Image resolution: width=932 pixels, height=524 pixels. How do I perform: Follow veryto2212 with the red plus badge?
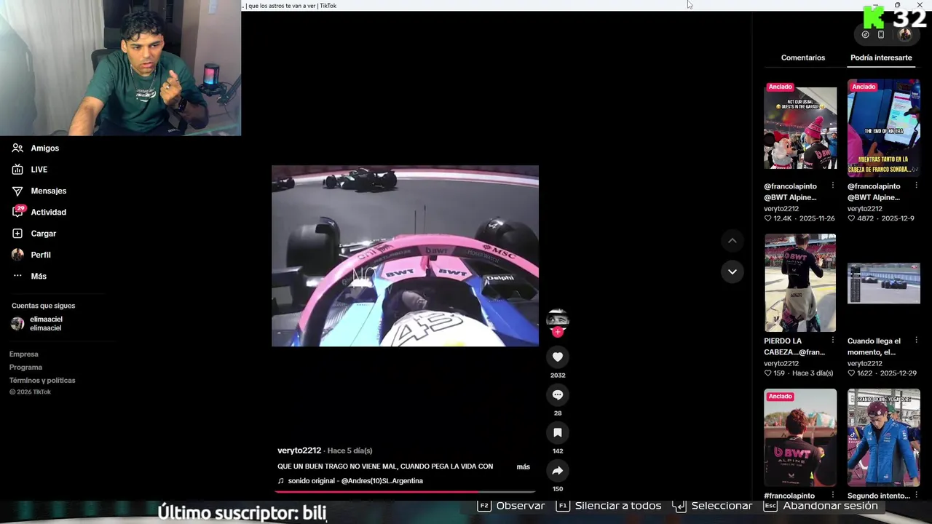pos(558,332)
